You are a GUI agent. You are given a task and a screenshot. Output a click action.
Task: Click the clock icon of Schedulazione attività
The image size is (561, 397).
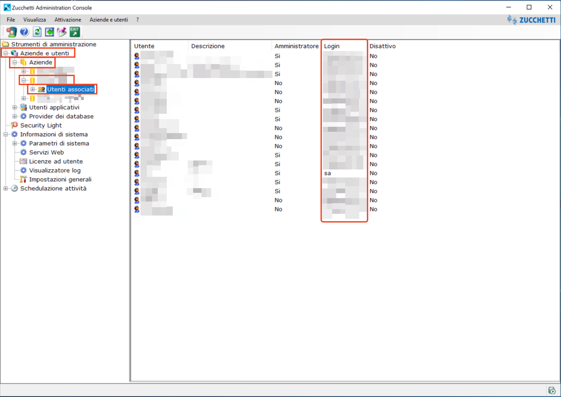(14, 188)
